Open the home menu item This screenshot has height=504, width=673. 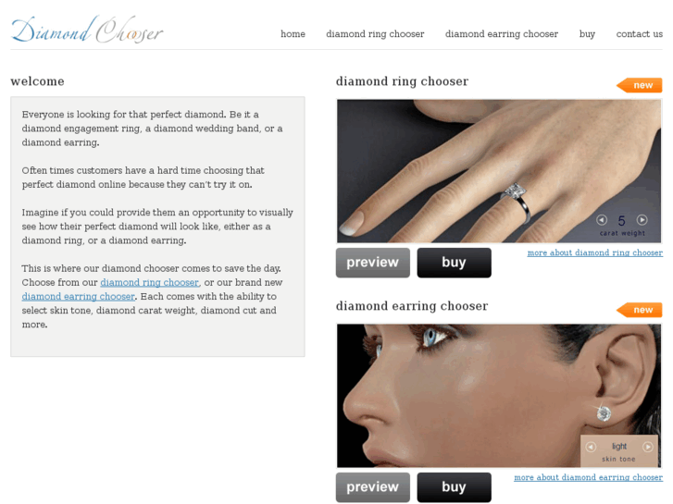pos(293,34)
